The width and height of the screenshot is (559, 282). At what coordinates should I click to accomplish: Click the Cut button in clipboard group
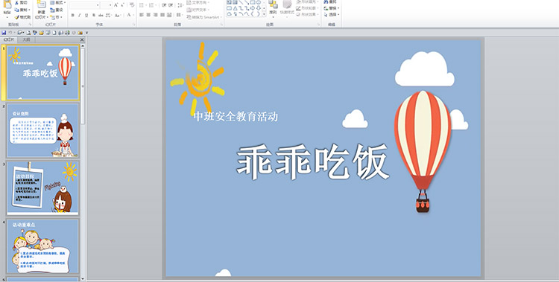[21, 2]
